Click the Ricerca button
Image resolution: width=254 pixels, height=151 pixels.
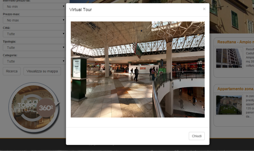(12, 71)
